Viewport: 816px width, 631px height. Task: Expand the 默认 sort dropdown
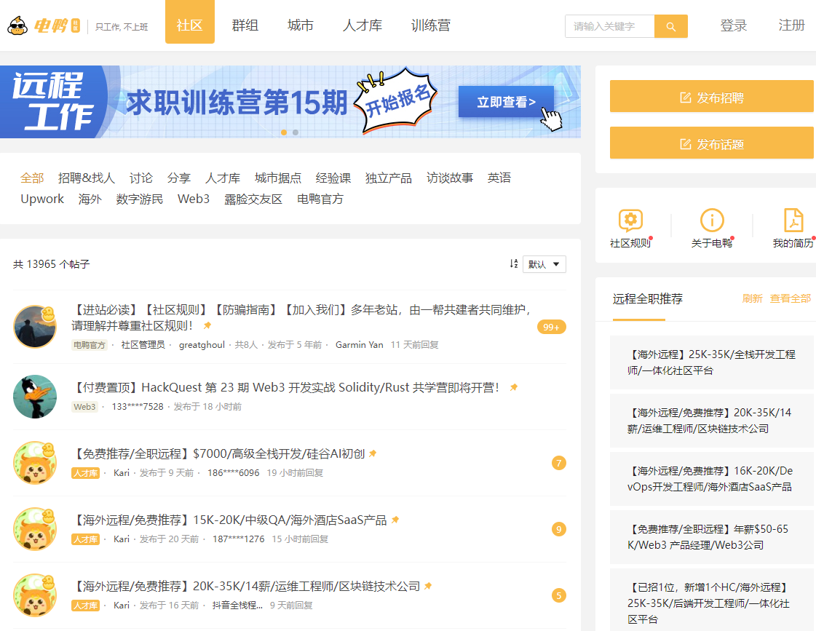coord(544,264)
